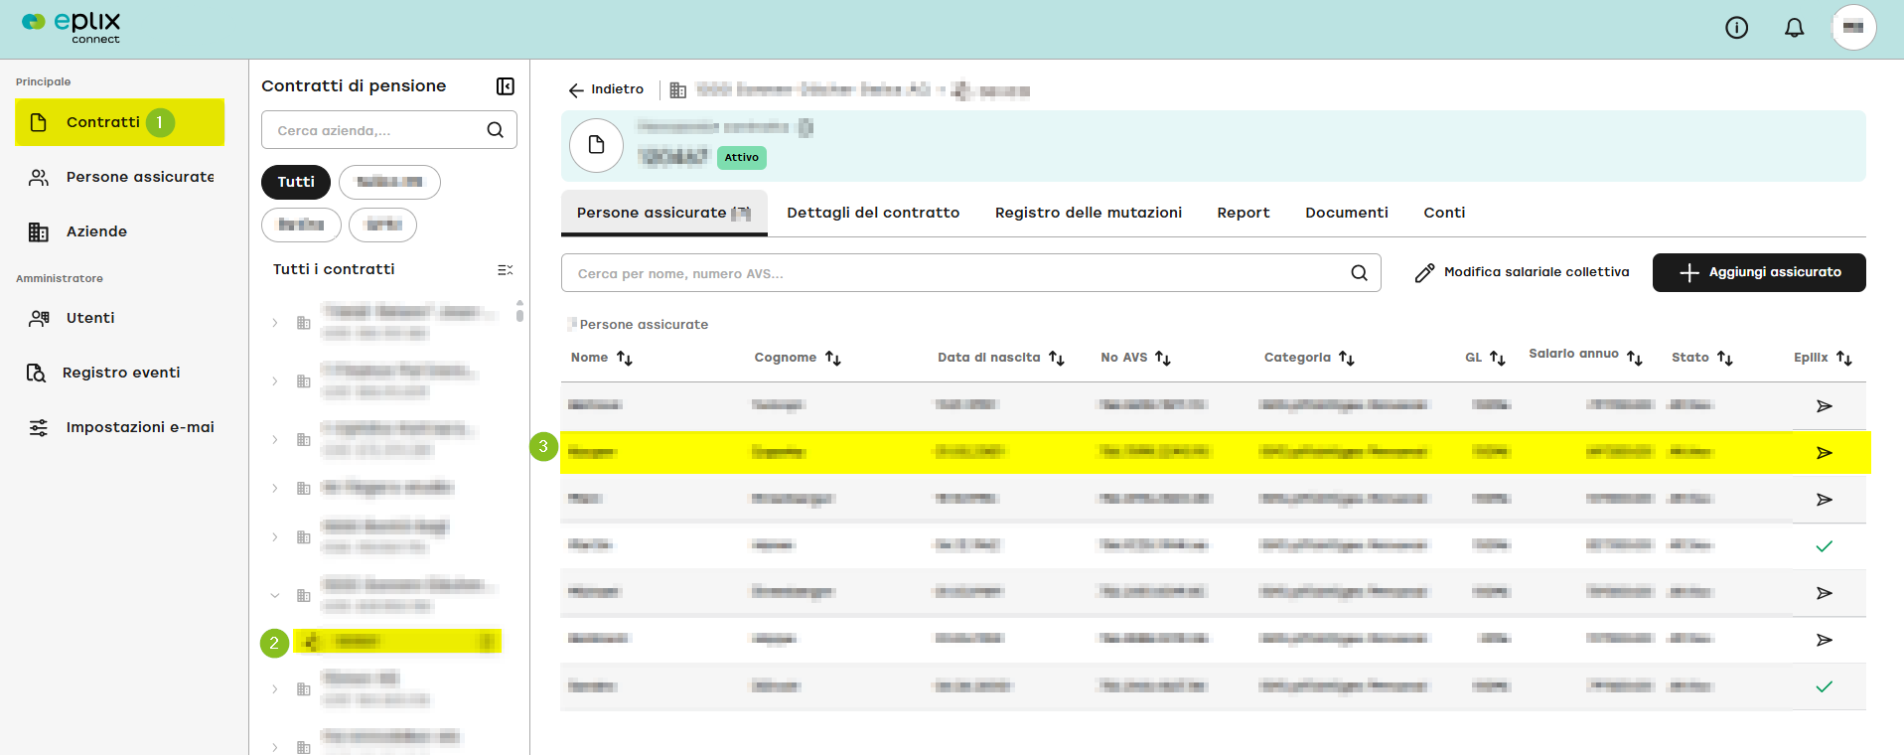
Task: Click the magnifier in the company search box
Action: [x=495, y=130]
